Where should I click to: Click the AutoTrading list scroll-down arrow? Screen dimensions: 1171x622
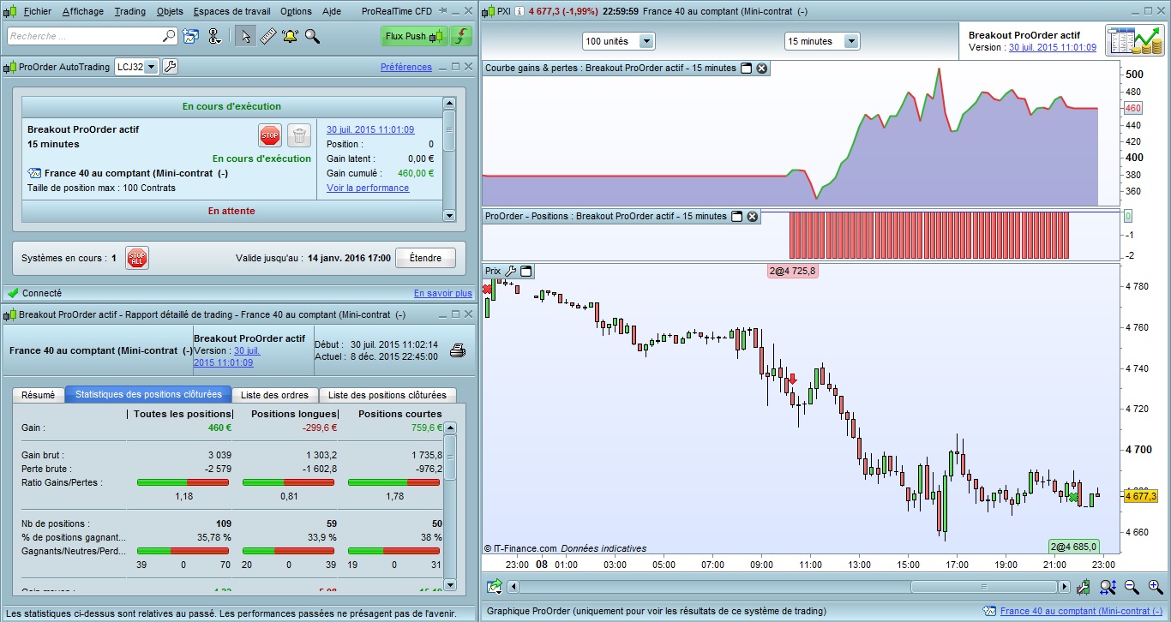[x=448, y=215]
